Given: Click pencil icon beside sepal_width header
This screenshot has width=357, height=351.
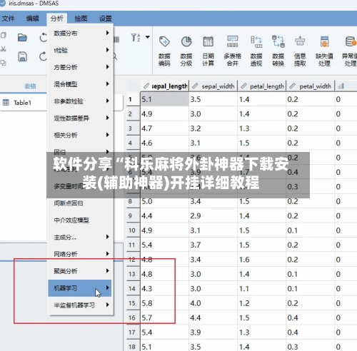Looking at the screenshot, I should [x=195, y=86].
